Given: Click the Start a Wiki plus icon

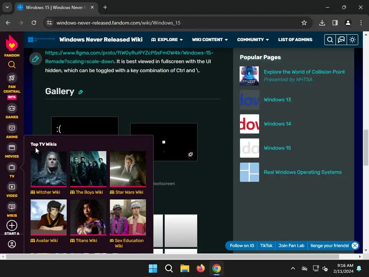Looking at the screenshot, I should tap(12, 225).
